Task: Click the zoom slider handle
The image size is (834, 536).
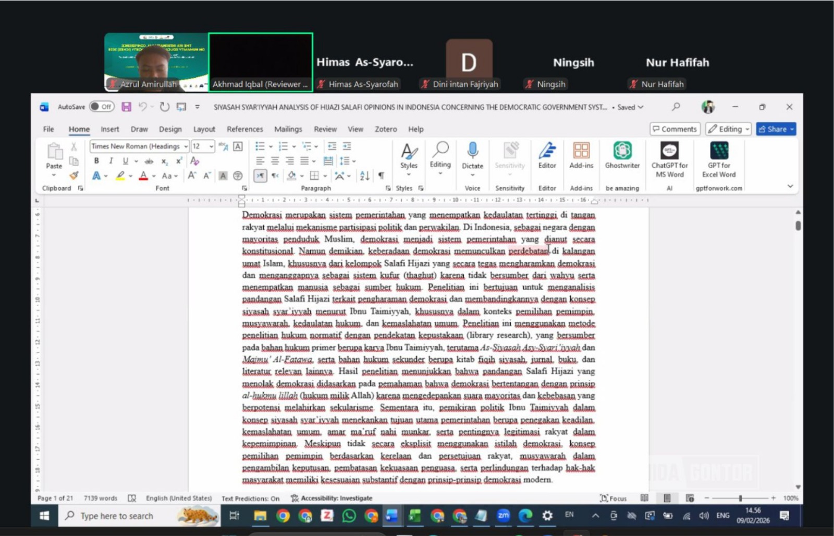Action: 740,498
